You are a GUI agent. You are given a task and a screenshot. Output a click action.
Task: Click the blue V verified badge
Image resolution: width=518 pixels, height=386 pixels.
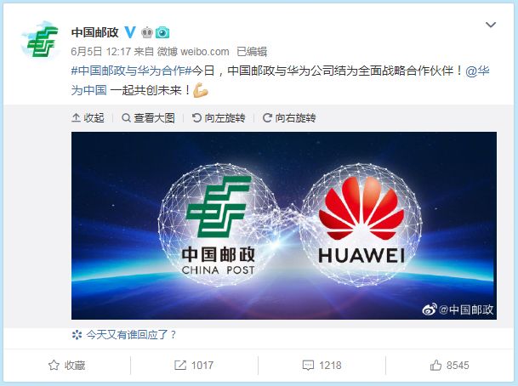130,32
